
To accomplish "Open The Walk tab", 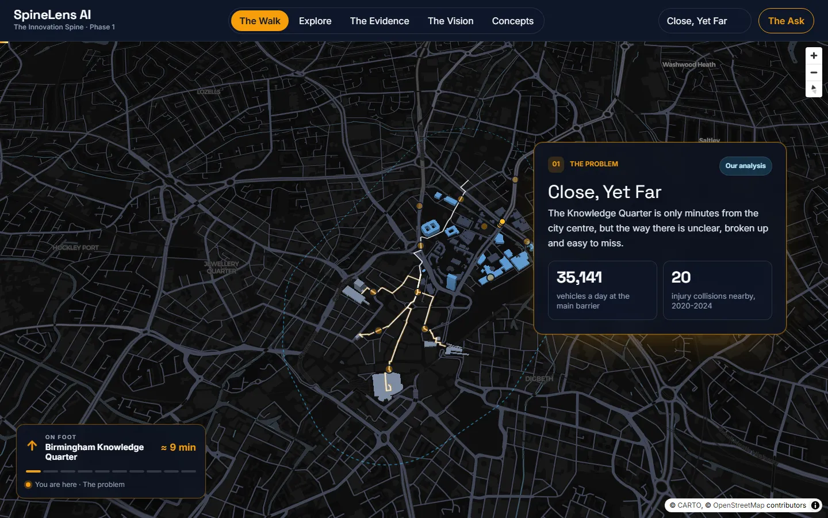I will (x=260, y=21).
